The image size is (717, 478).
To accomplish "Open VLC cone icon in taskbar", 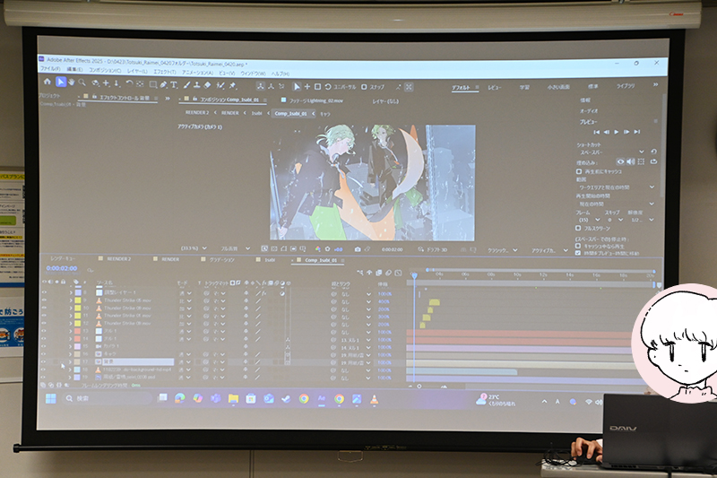I will [x=374, y=399].
